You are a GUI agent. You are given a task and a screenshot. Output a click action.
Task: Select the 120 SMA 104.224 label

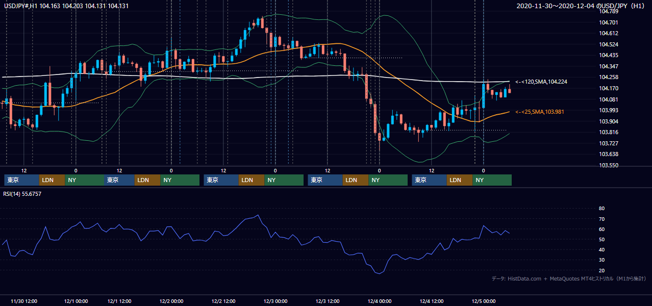coord(541,82)
